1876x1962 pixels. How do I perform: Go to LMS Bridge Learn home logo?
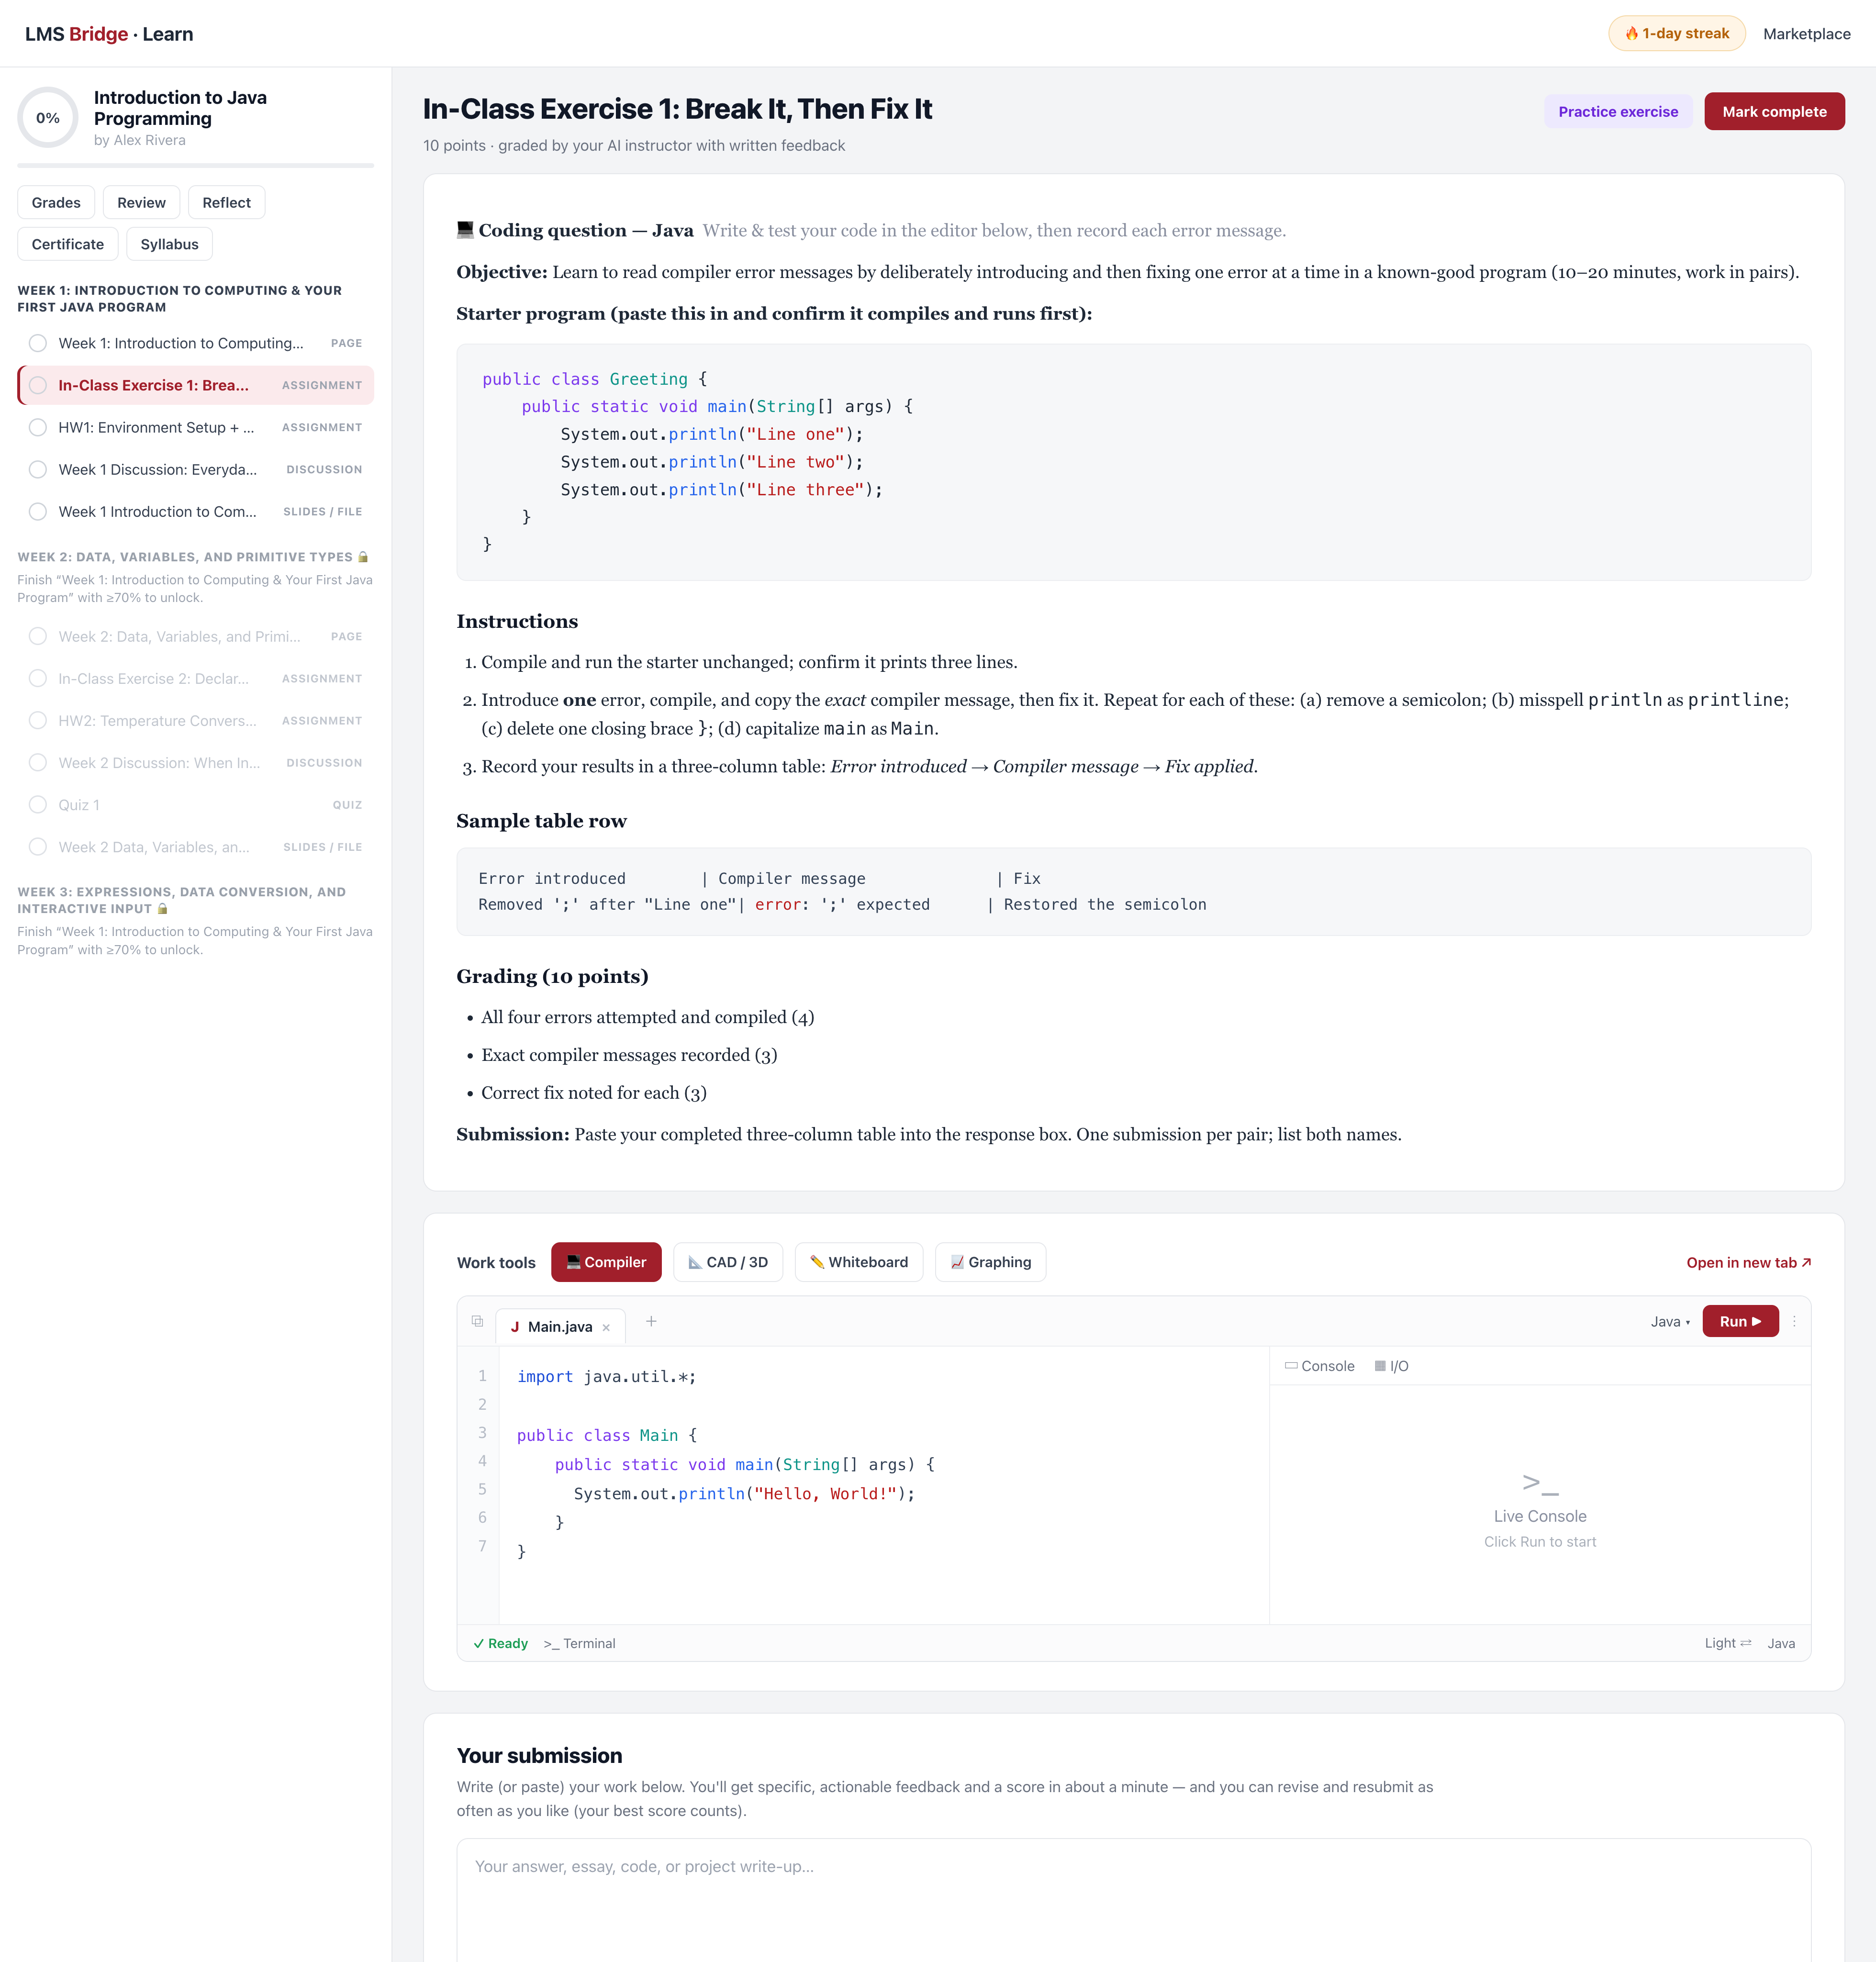coord(109,33)
